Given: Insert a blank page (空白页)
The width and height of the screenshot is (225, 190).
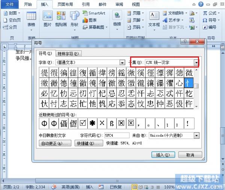Looking at the screenshot, I should 12,20.
